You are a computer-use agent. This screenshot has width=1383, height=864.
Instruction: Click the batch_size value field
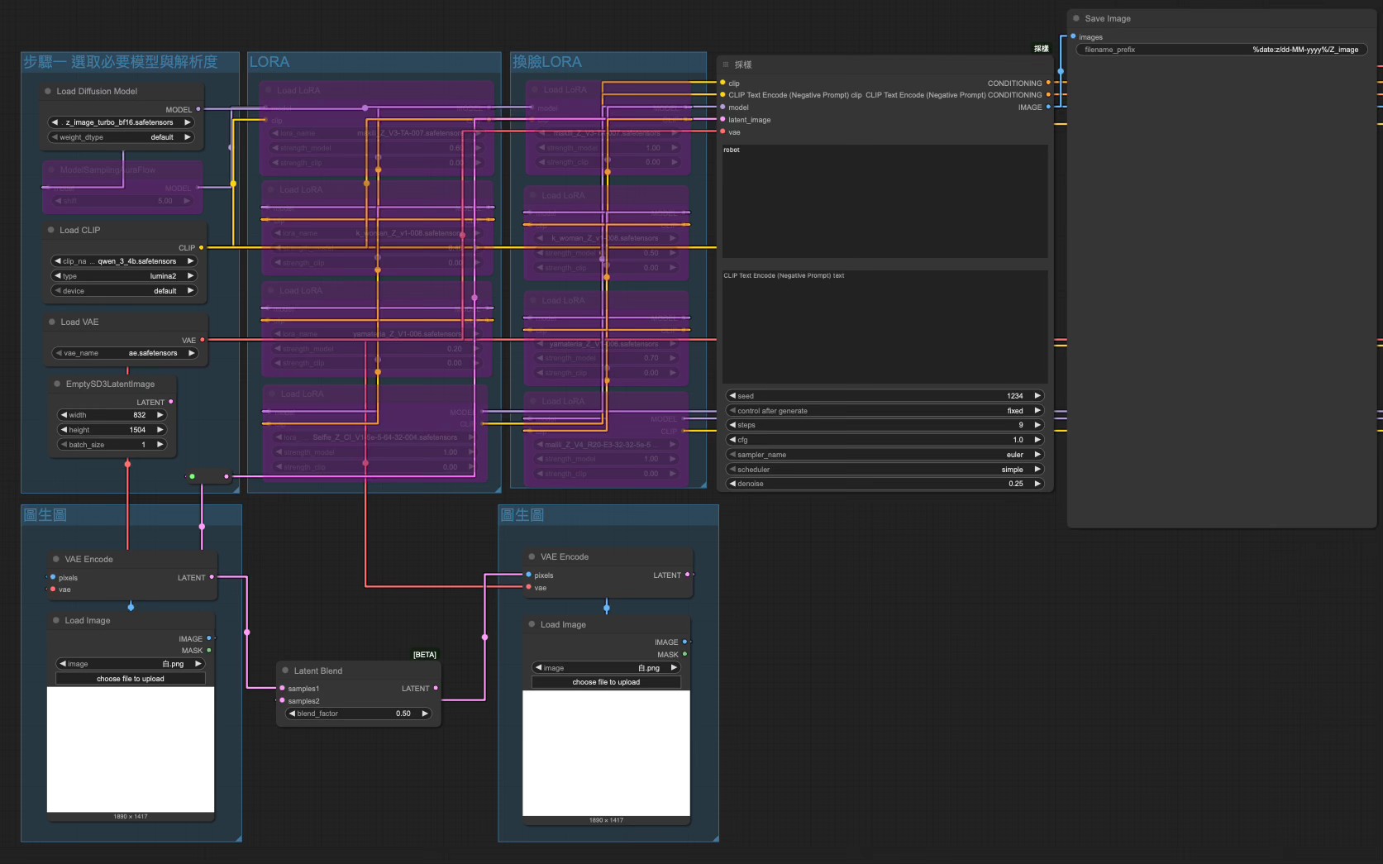(112, 445)
